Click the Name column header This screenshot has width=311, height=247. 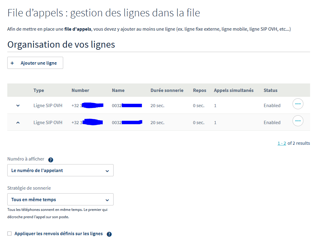pyautogui.click(x=118, y=90)
